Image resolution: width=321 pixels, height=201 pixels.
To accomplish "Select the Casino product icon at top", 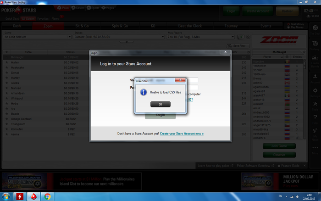I will (x=78, y=8).
